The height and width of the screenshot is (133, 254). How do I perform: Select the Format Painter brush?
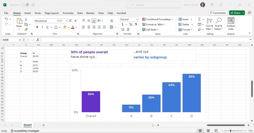pyautogui.click(x=26, y=29)
